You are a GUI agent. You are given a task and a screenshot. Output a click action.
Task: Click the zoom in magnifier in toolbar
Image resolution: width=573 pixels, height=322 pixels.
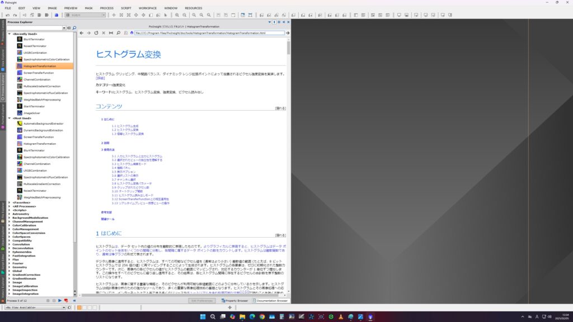click(x=177, y=15)
